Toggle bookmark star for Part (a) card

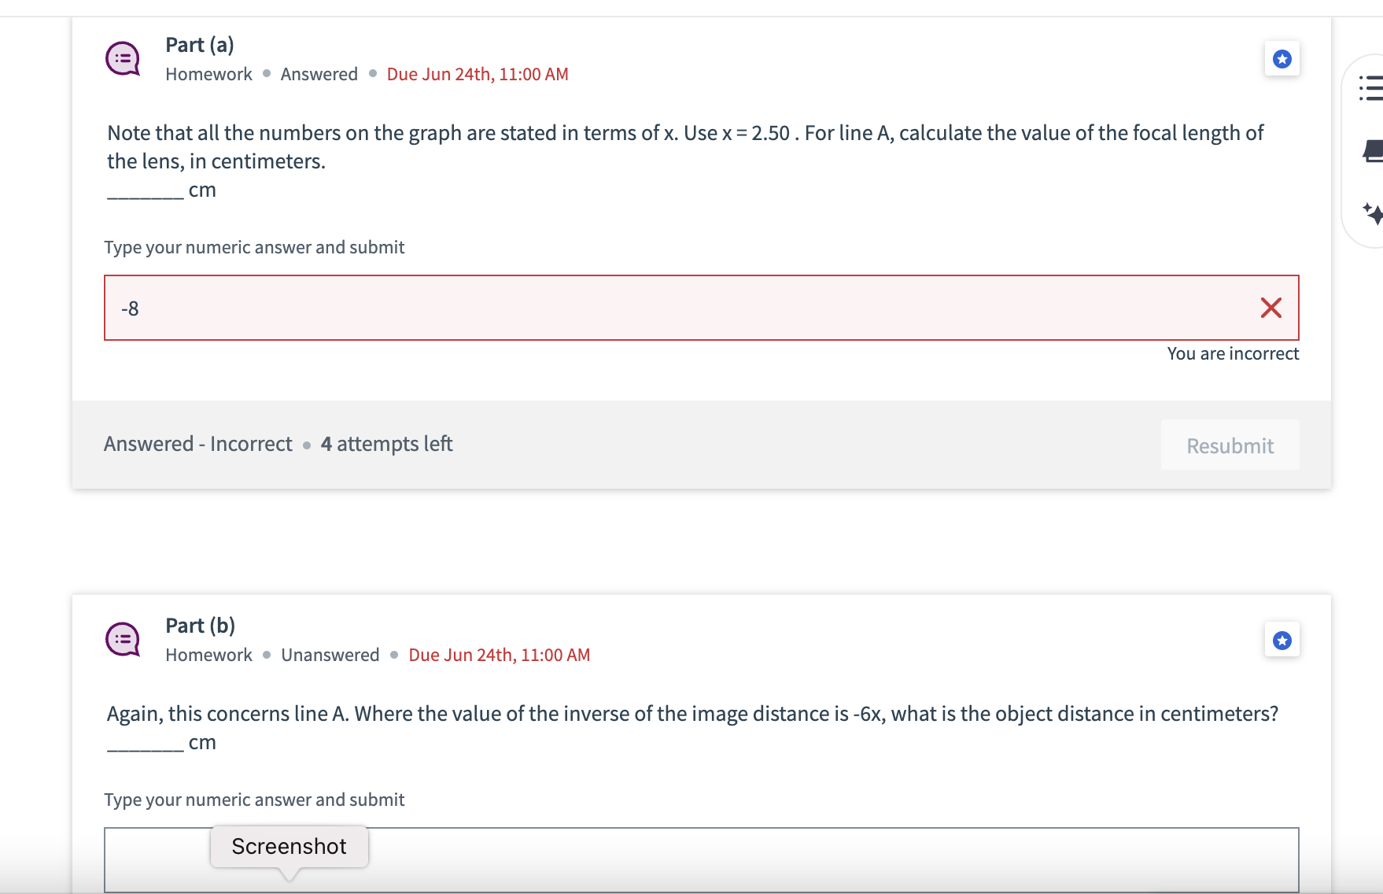tap(1282, 58)
